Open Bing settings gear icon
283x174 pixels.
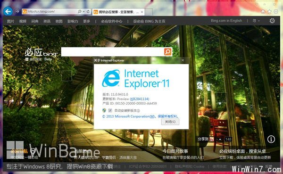pyautogui.click(x=272, y=21)
